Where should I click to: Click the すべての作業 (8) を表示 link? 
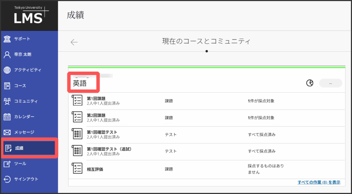319,182
